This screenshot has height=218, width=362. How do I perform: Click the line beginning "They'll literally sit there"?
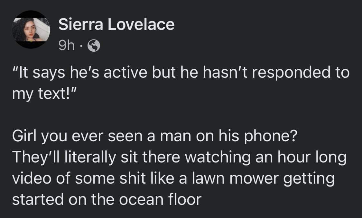pos(179,159)
